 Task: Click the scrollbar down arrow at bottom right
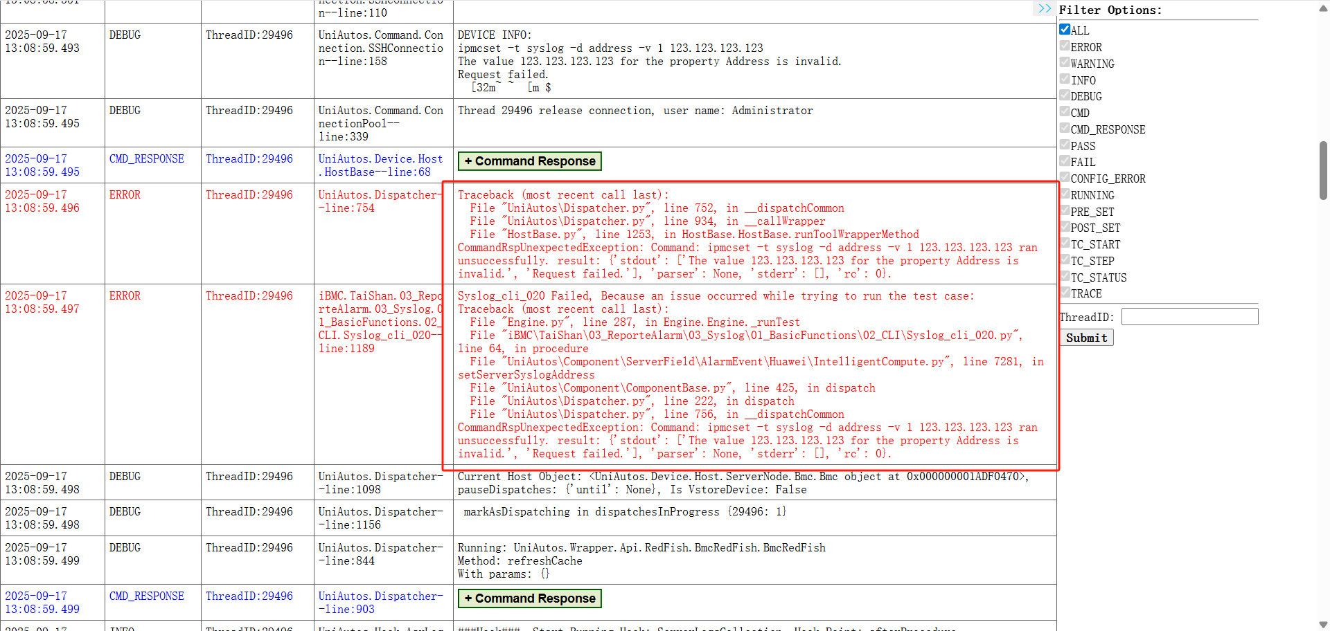(1323, 625)
